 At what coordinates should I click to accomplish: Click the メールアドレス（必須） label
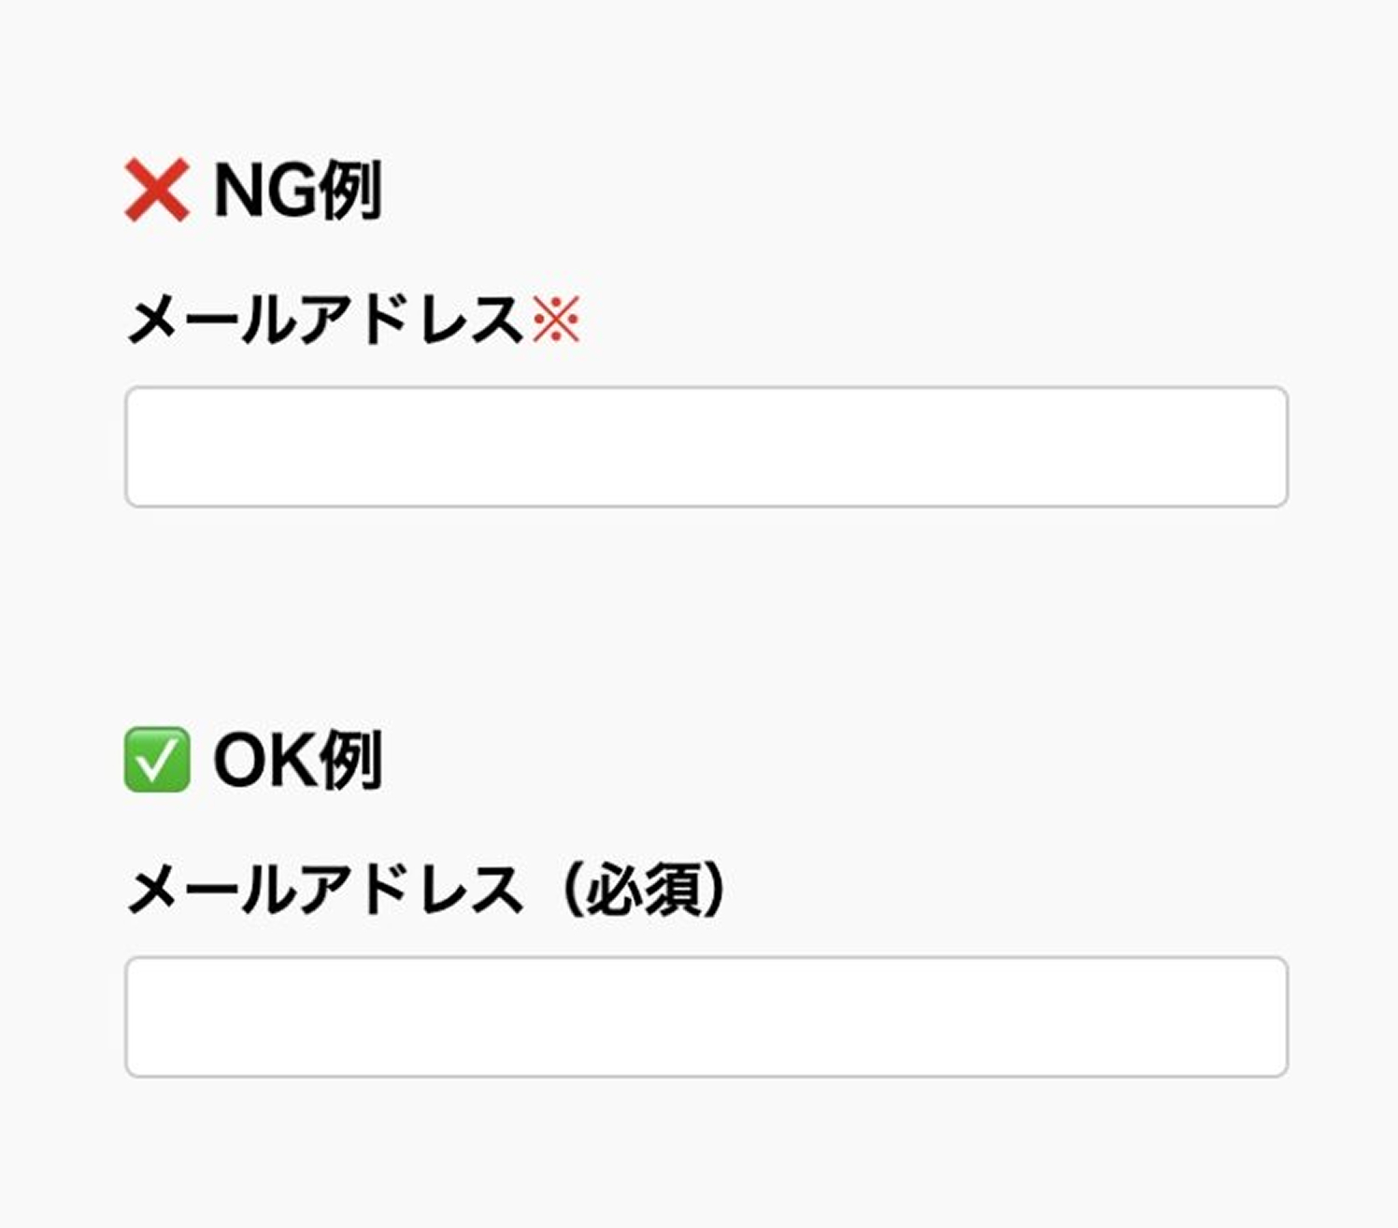click(x=426, y=890)
